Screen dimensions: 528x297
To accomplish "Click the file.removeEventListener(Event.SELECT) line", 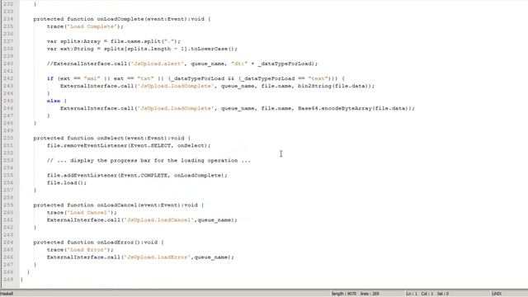I will [129, 145].
